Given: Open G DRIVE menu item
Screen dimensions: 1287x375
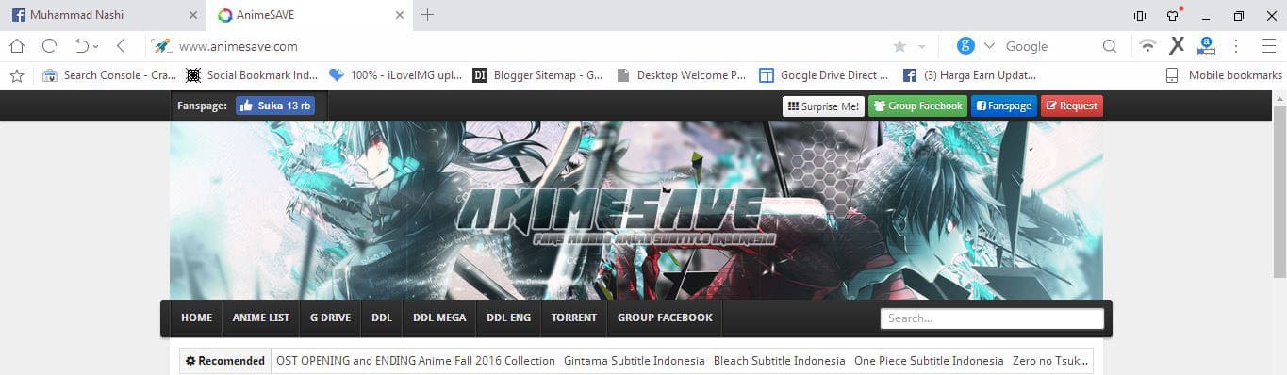Looking at the screenshot, I should coord(330,318).
